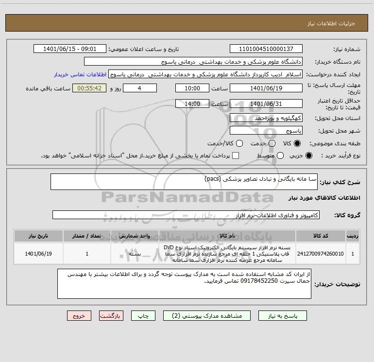The height and width of the screenshot is (362, 374).
Task: Click the remaining time 00:55:42 field
Action: 89,88
